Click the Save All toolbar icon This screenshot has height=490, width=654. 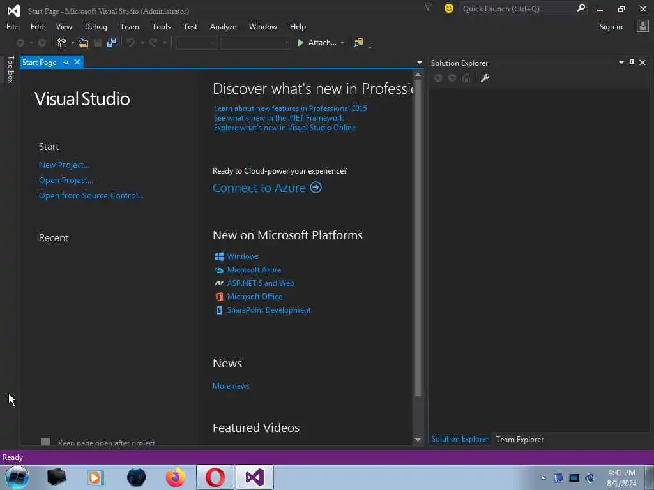112,43
